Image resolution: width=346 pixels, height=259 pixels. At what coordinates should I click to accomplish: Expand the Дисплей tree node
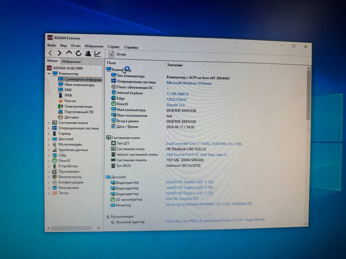click(x=49, y=139)
